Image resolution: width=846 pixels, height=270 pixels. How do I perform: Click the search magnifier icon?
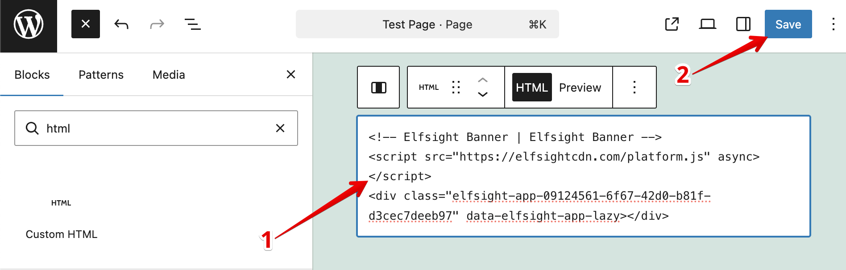pos(32,128)
